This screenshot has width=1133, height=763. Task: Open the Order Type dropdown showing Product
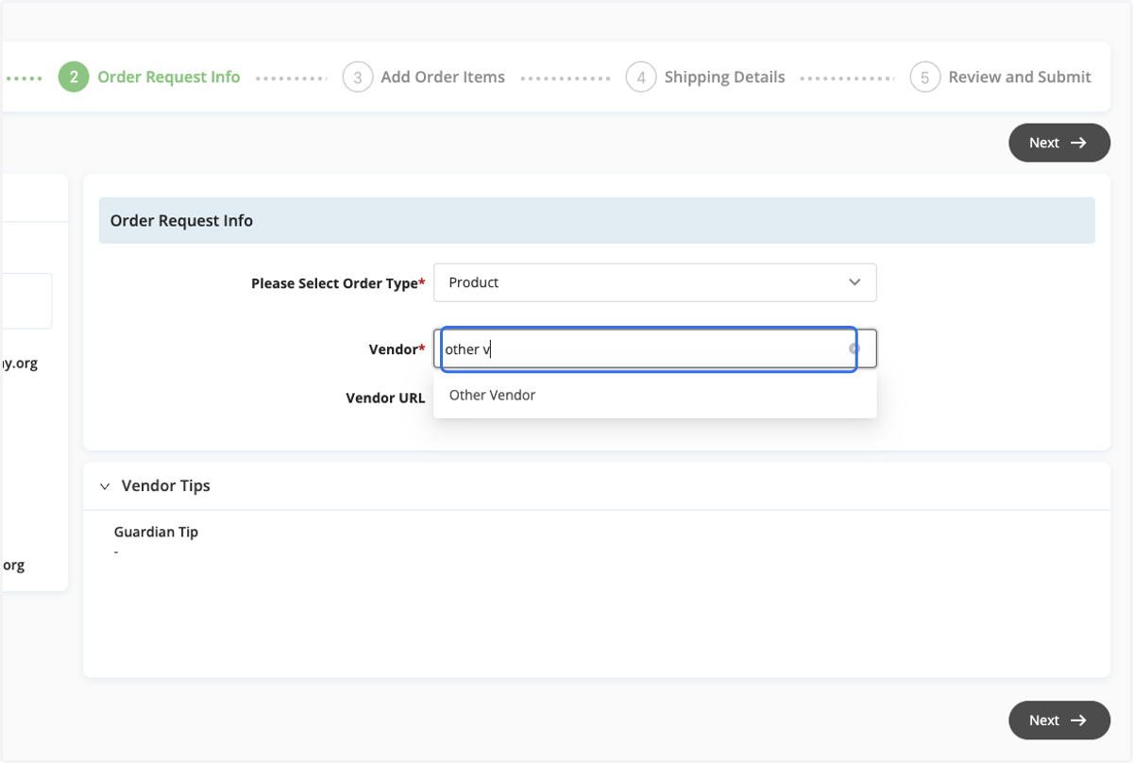[655, 282]
